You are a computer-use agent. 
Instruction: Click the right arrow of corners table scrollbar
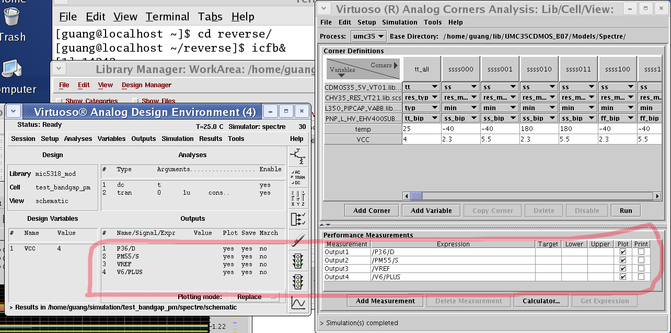click(657, 196)
